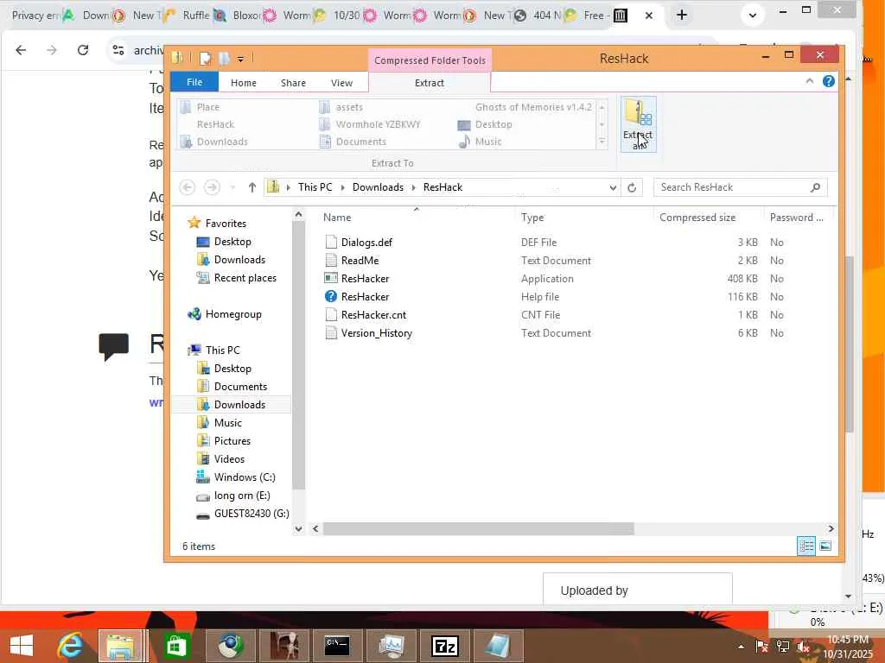The height and width of the screenshot is (663, 885).
Task: Go up one folder level
Action: coord(252,187)
